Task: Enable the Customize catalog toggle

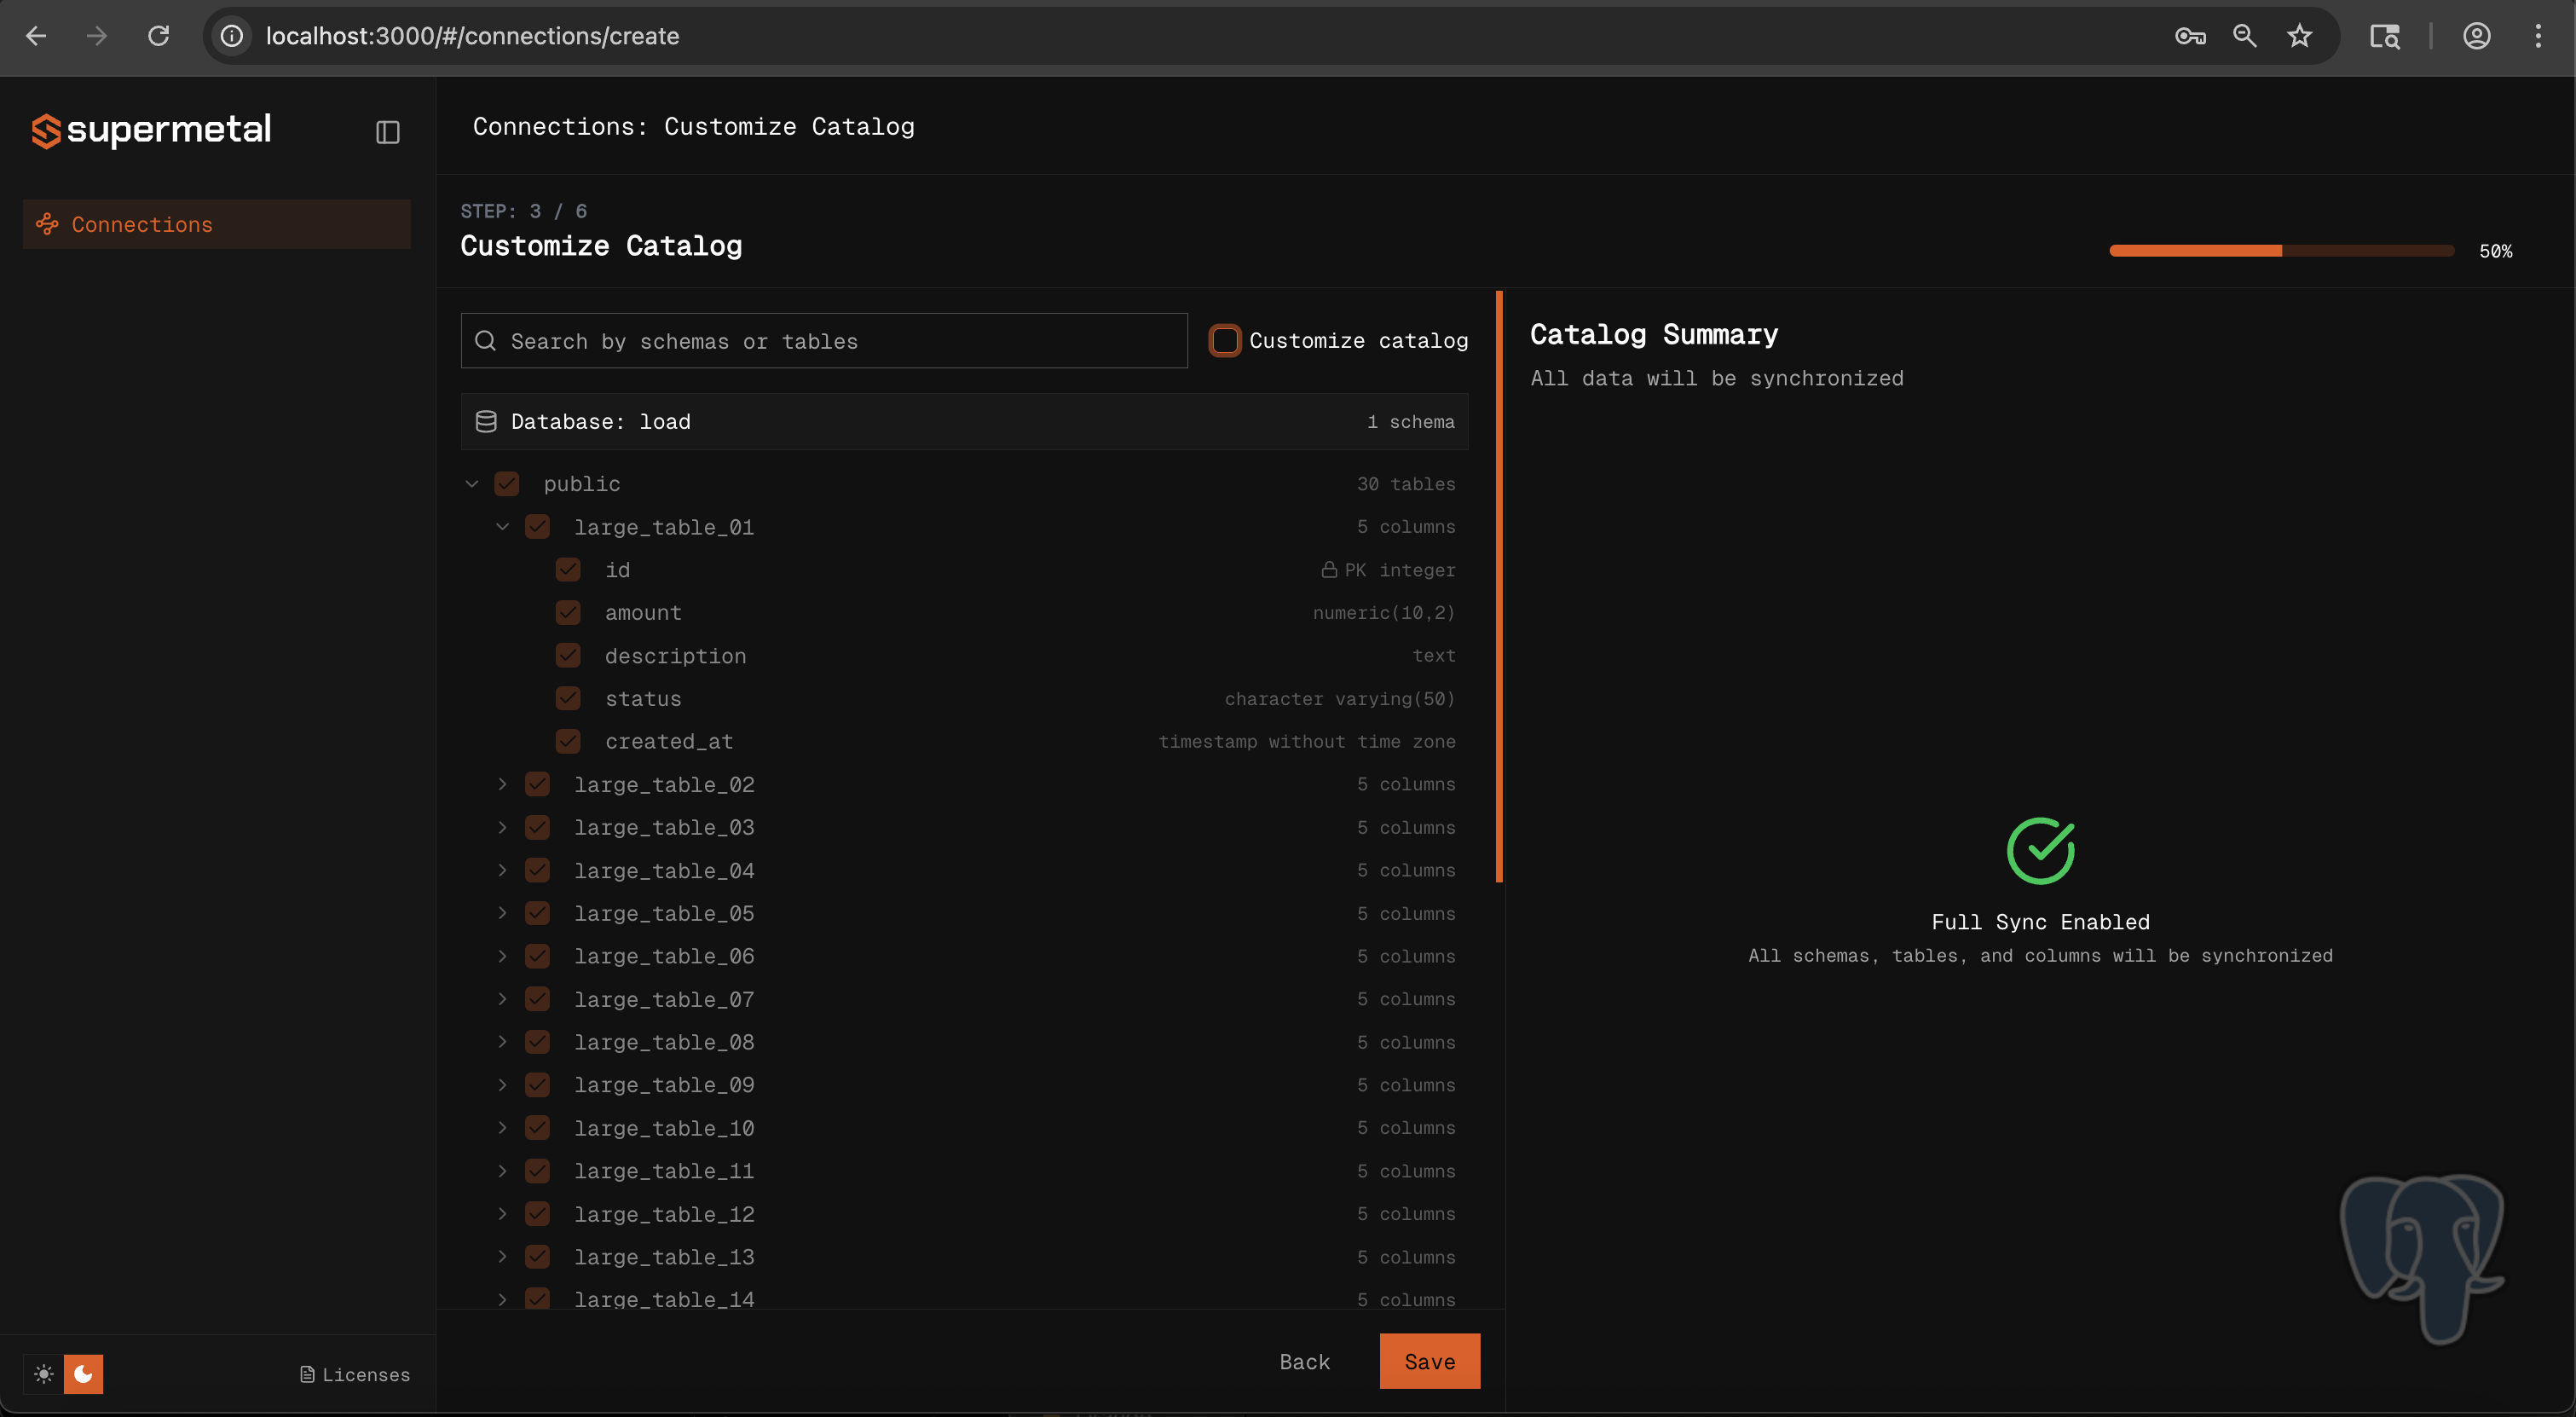Action: pos(1225,340)
